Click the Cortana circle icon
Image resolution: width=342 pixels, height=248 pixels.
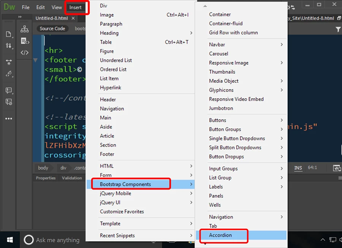coord(28,240)
